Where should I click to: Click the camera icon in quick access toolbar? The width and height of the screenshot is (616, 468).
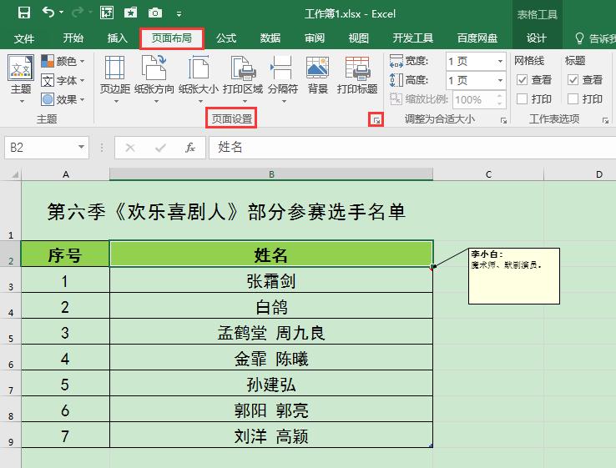(155, 13)
